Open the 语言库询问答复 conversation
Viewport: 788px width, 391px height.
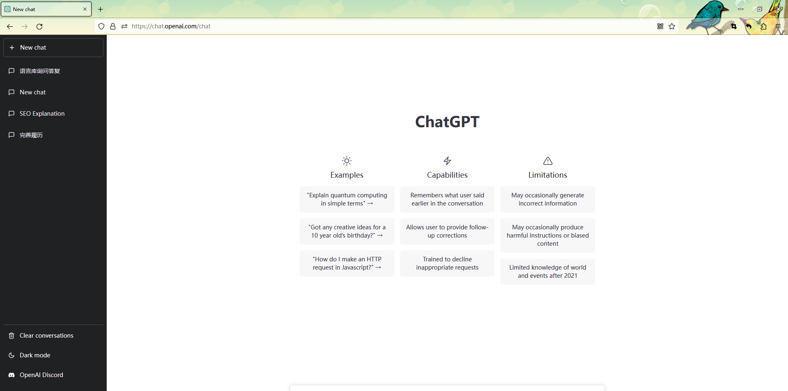click(53, 71)
